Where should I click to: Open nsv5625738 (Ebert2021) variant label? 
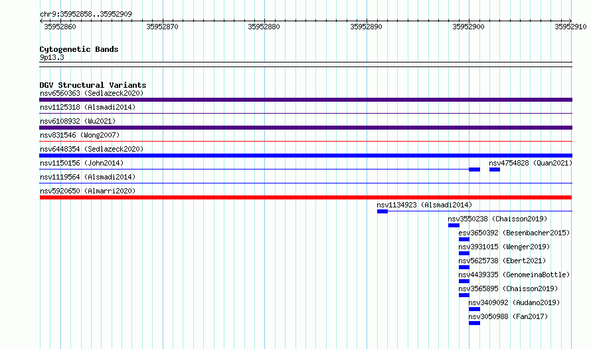point(502,261)
